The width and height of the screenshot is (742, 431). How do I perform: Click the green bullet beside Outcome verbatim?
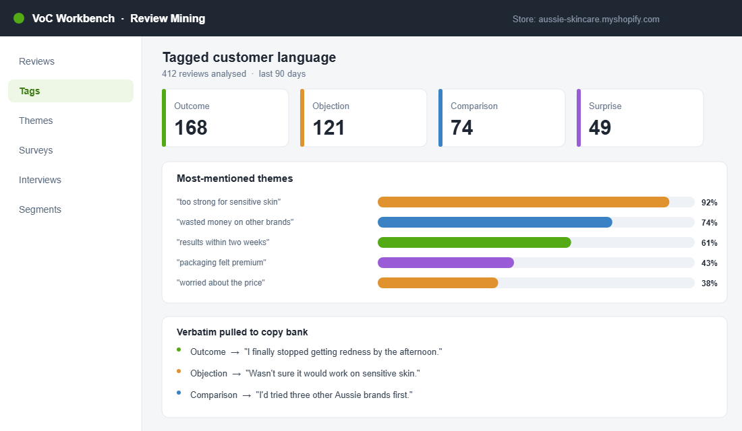pyautogui.click(x=179, y=350)
